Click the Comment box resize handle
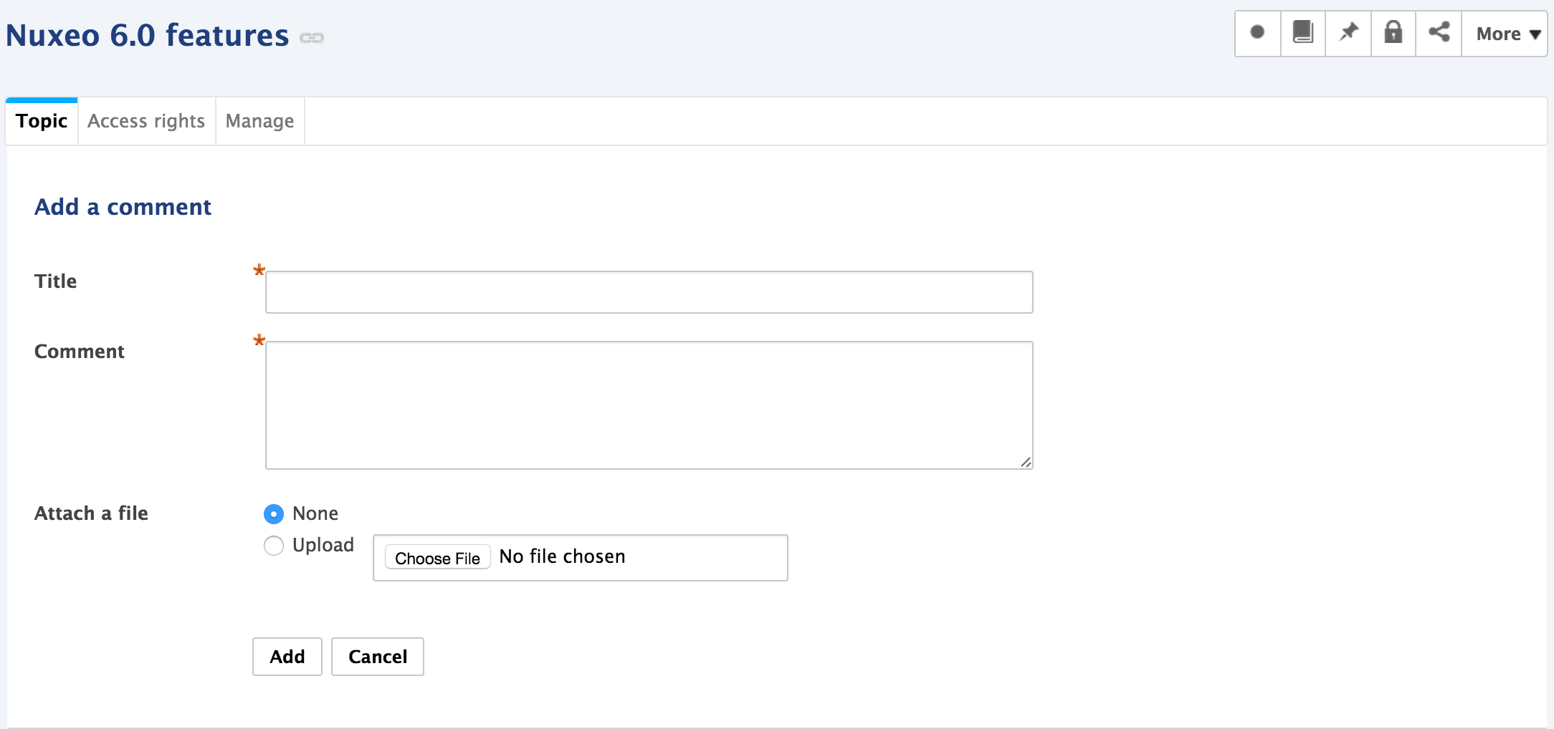Image resolution: width=1554 pixels, height=729 pixels. pos(1026,462)
